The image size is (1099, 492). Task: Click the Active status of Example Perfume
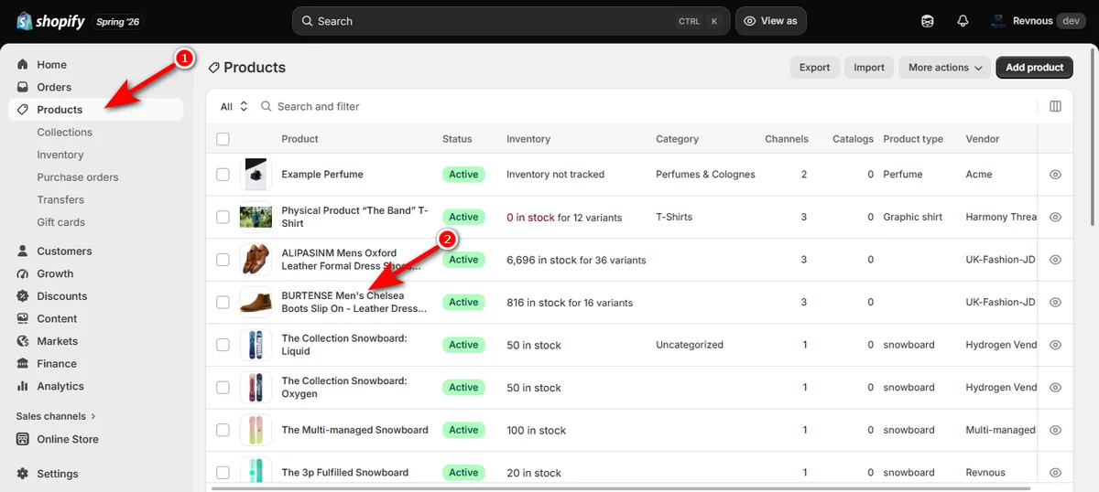(x=463, y=174)
